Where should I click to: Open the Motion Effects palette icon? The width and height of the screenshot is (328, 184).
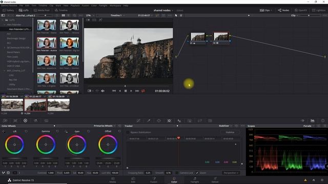tap(46, 121)
